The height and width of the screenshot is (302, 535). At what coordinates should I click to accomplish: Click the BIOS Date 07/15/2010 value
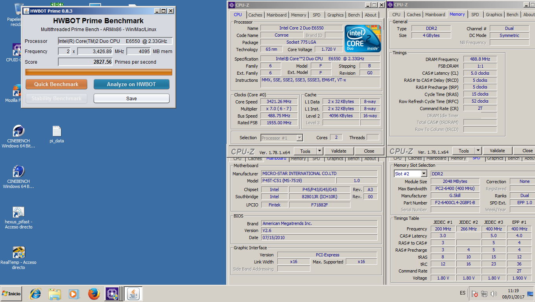[319, 238]
